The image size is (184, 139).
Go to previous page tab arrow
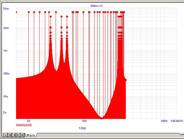(x=14, y=135)
